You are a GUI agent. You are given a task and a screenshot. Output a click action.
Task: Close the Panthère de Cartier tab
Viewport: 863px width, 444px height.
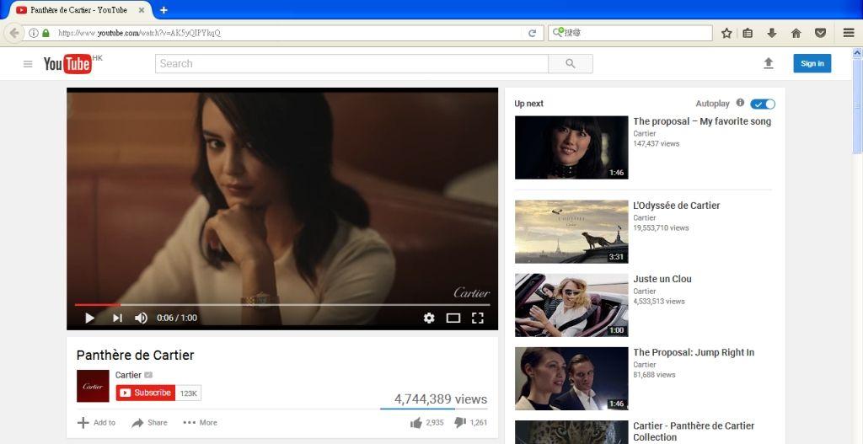coord(142,10)
